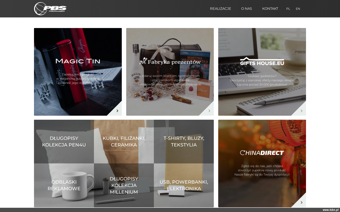Open Długopisy Kolekcja Pen4U category
The height and width of the screenshot is (212, 340).
64,142
